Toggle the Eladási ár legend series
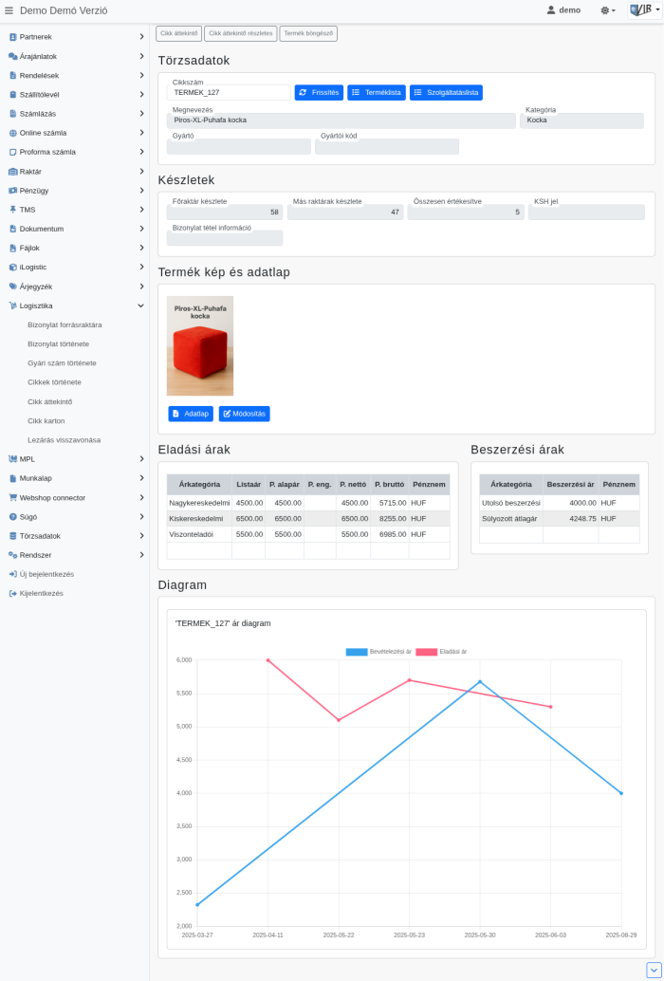This screenshot has height=981, width=664. click(441, 652)
